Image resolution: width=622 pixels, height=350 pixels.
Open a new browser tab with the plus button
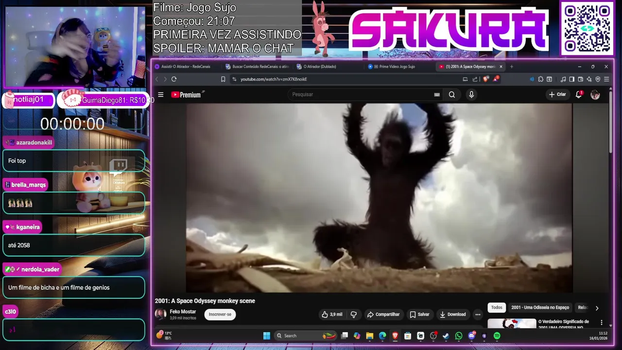511,67
